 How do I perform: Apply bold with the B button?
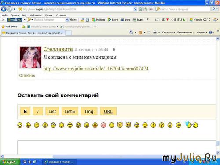coord(25,111)
